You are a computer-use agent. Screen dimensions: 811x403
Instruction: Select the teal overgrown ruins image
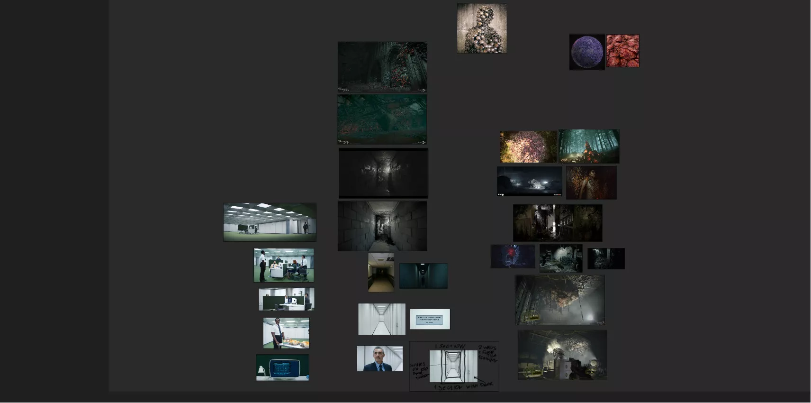pos(382,119)
